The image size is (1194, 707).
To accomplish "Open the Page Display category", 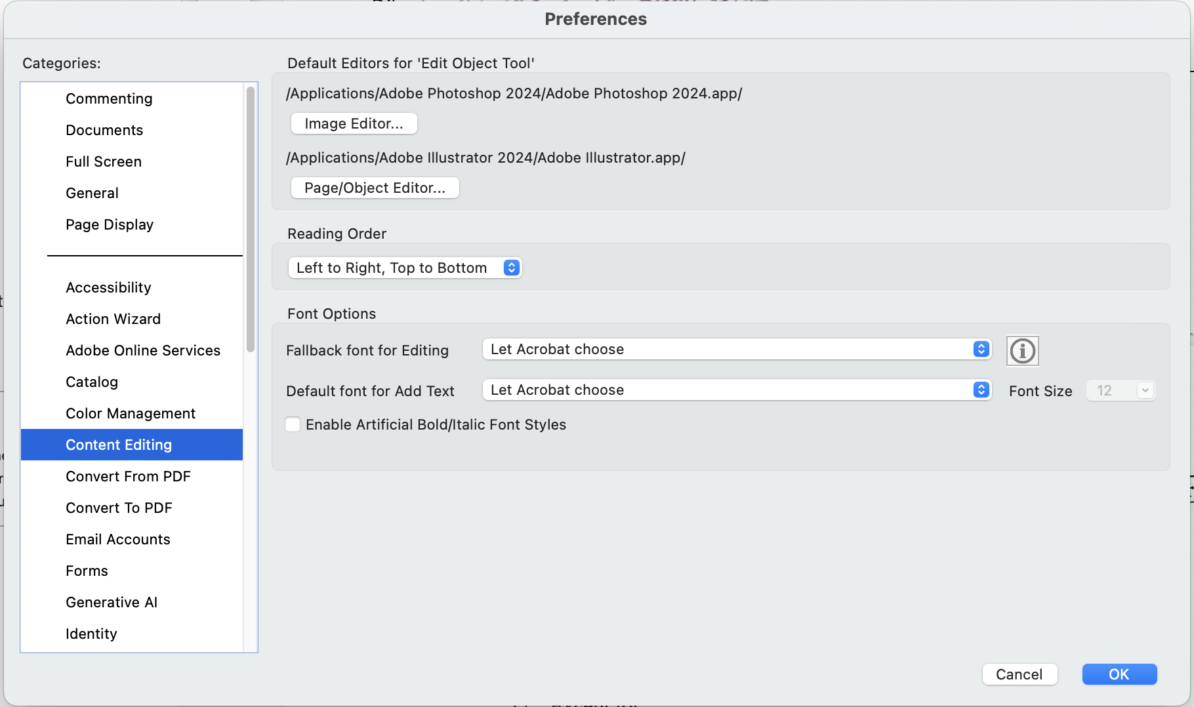I will point(110,224).
